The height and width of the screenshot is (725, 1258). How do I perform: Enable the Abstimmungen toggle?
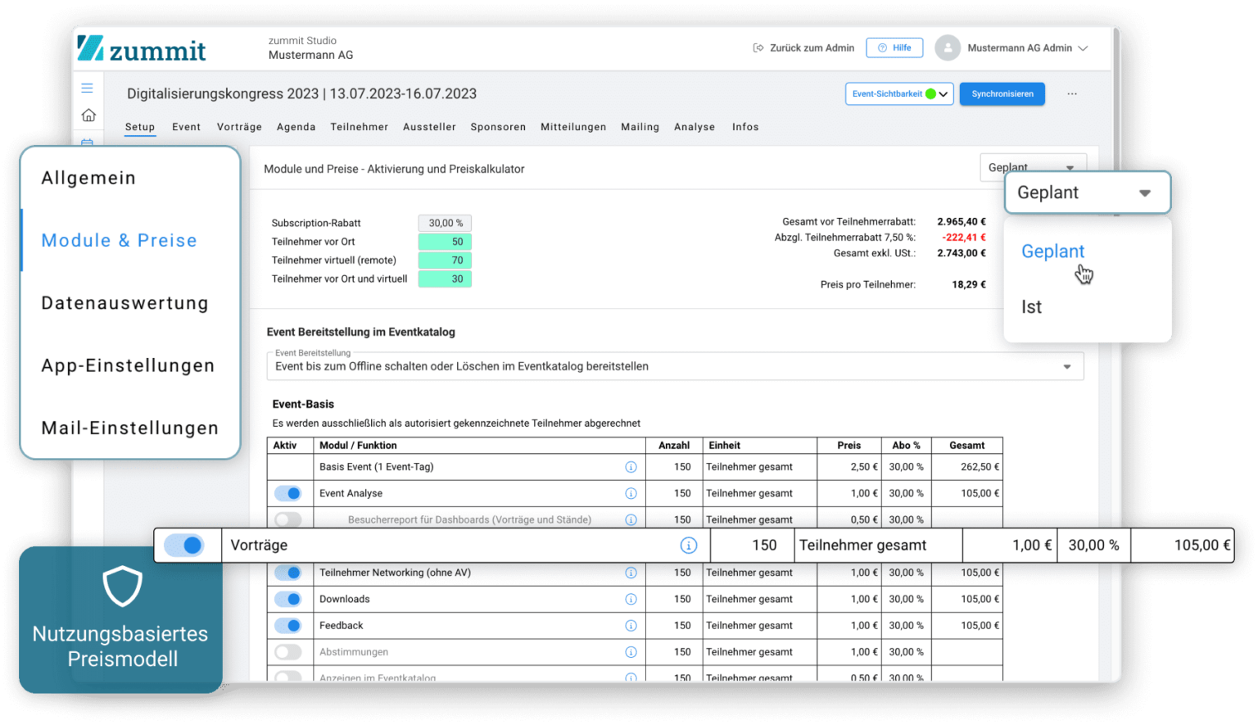[288, 651]
